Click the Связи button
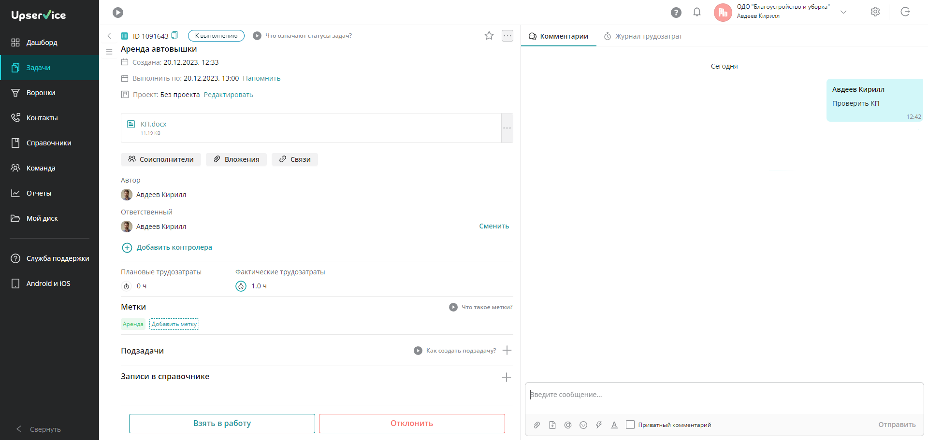This screenshot has width=928, height=440. click(295, 159)
